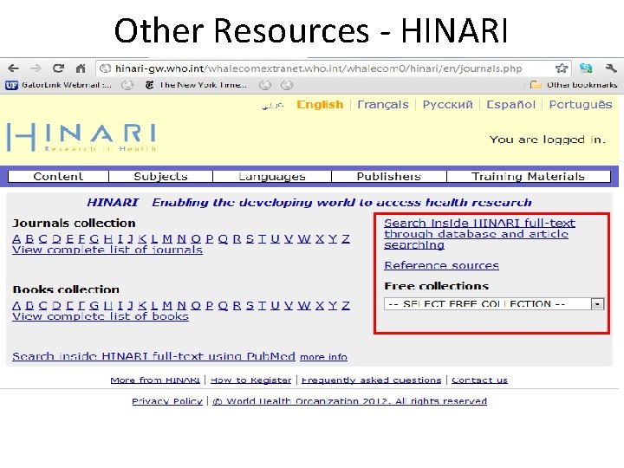The width and height of the screenshot is (624, 468).
Task: Bookmark page with star icon
Action: coord(562,68)
